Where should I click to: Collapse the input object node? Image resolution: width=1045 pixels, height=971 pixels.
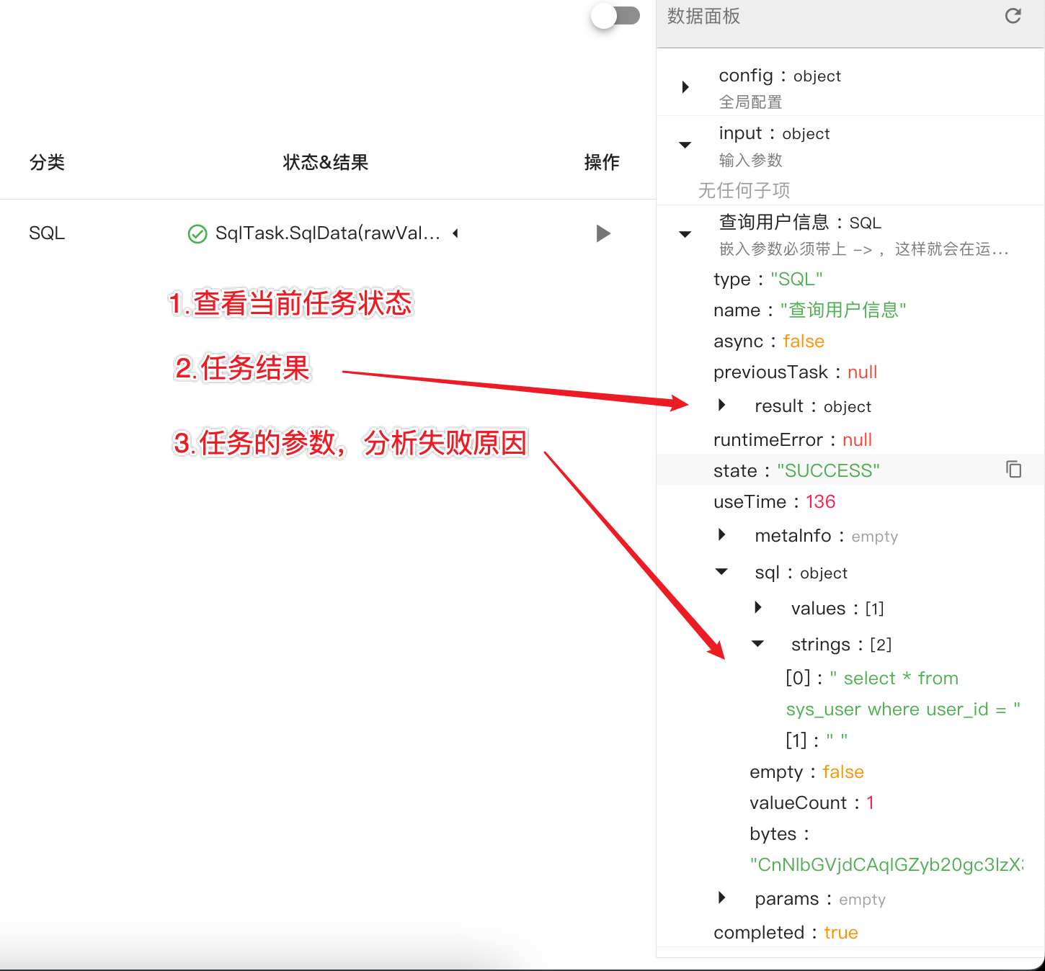685,145
